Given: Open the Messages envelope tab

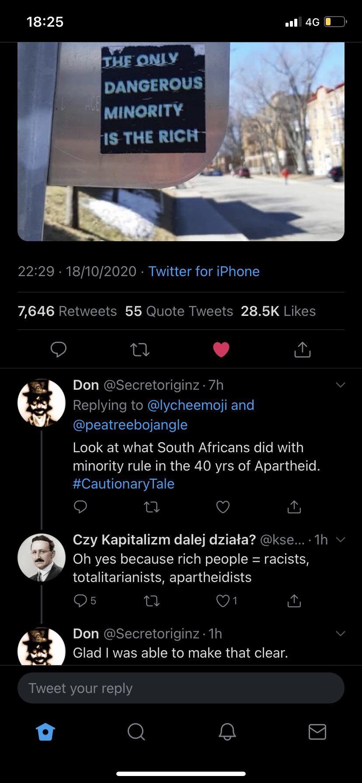Looking at the screenshot, I should 317,731.
